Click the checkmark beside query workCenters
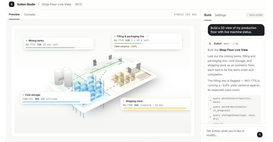This screenshot has height=142, width=273. click(x=210, y=100)
